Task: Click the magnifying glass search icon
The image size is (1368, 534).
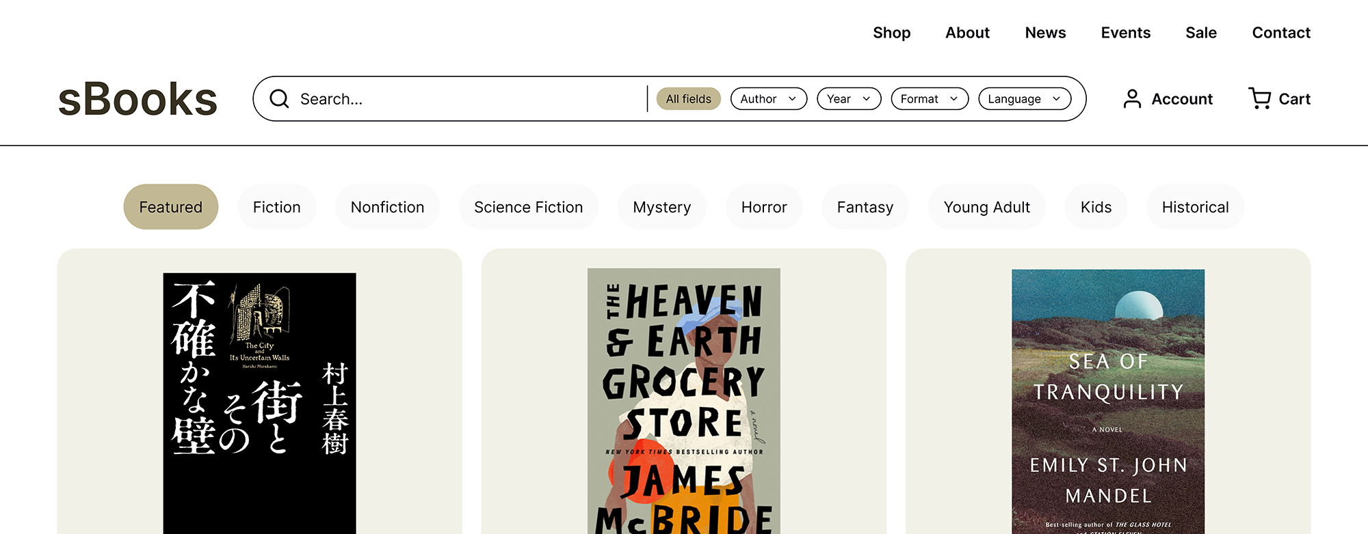Action: (279, 99)
